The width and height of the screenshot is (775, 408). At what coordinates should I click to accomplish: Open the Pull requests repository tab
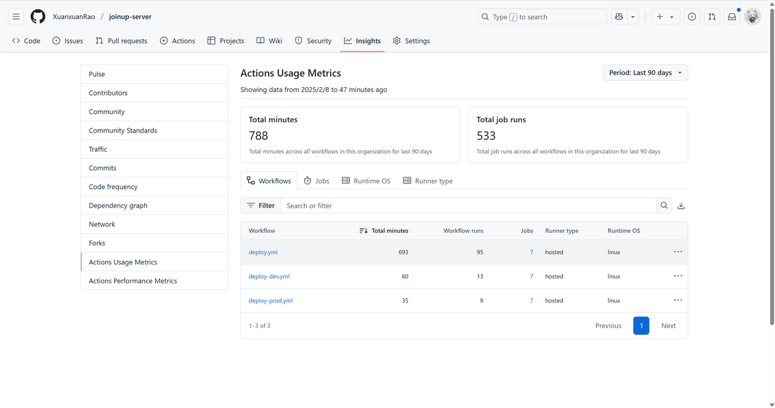121,41
